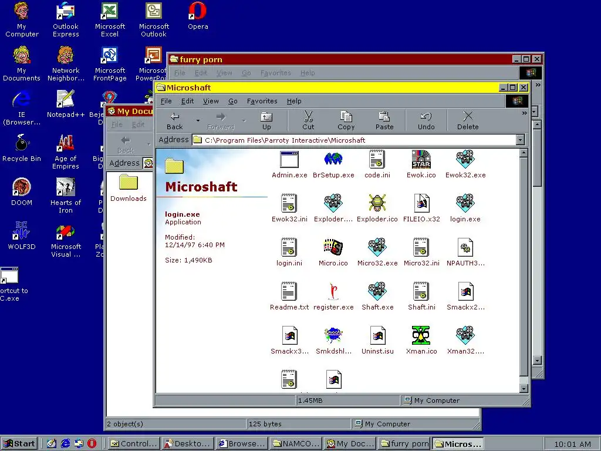The image size is (601, 451).
Task: Open My Computer desktop icon
Action: coord(22,19)
